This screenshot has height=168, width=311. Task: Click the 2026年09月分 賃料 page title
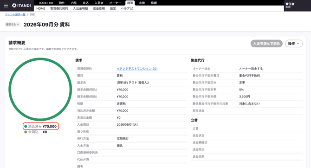tap(46, 25)
